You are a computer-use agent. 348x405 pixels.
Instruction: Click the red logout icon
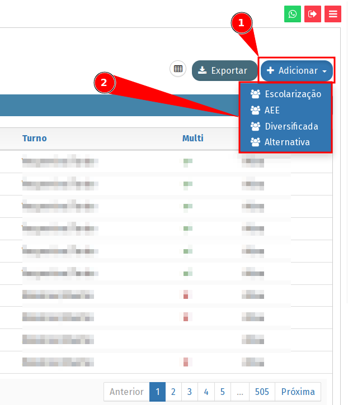[x=313, y=14]
